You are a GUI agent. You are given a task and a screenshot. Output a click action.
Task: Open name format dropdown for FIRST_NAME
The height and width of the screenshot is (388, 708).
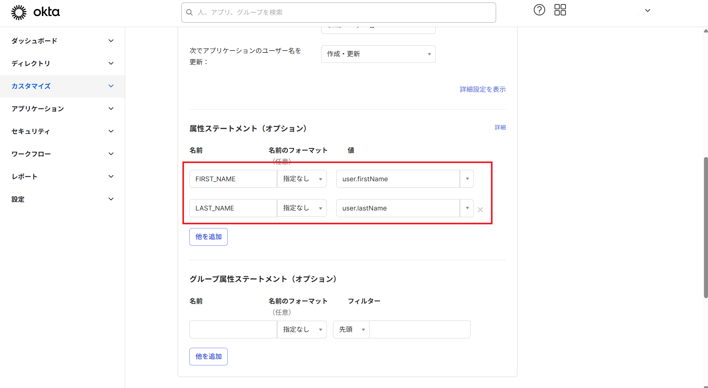302,179
